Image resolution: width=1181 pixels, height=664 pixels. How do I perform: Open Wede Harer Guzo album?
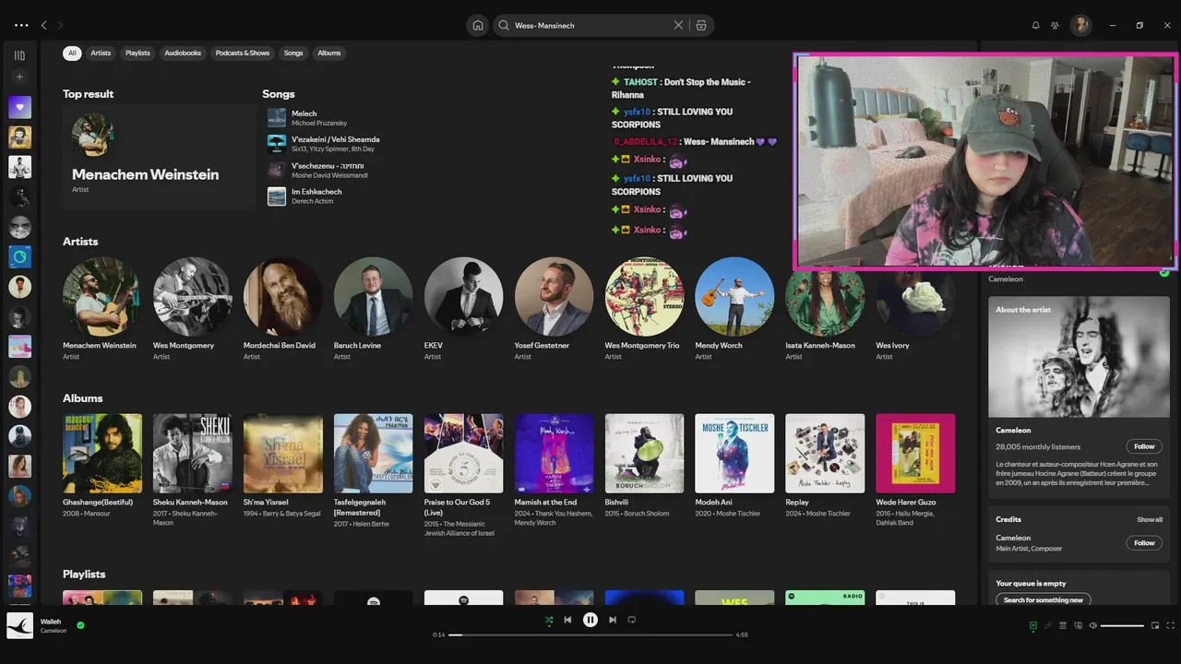pos(915,470)
